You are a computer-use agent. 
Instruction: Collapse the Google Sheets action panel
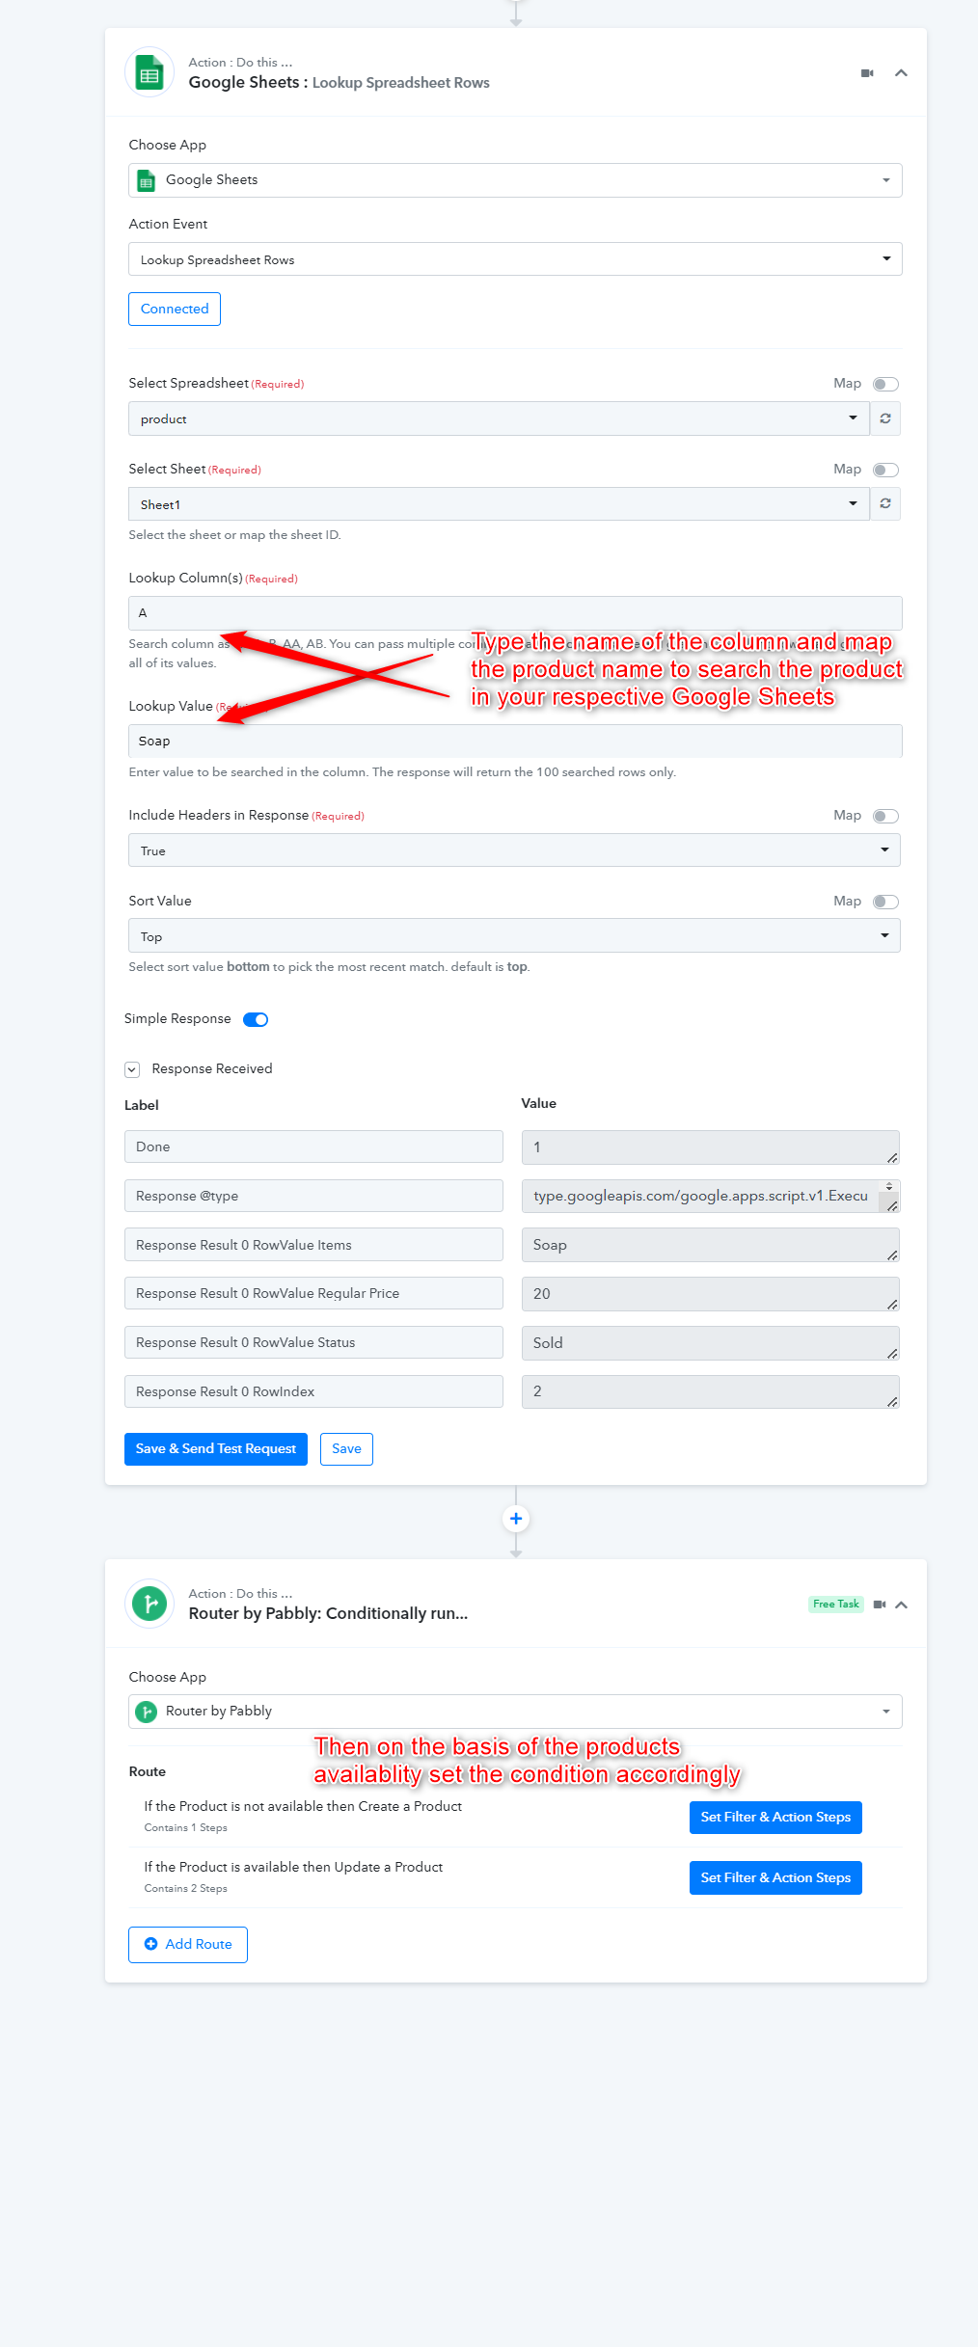tap(901, 73)
